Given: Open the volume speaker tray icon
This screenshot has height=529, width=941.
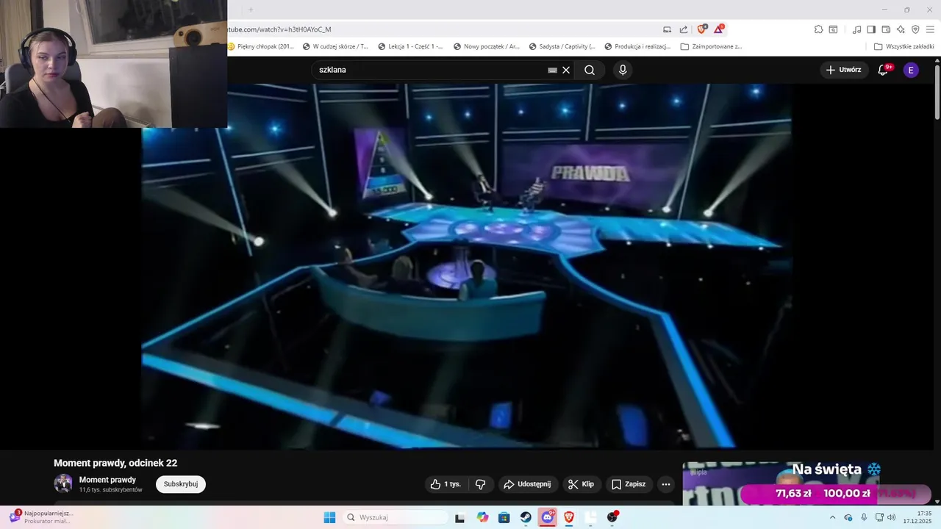Looking at the screenshot, I should click(x=891, y=517).
